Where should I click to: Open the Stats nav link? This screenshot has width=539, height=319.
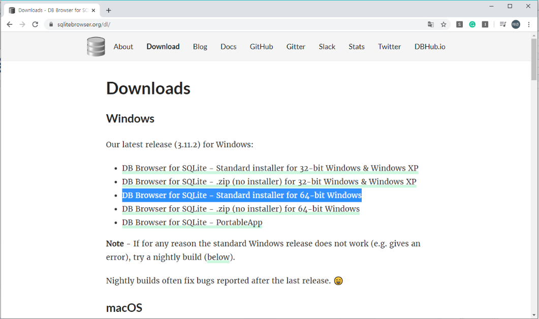[357, 47]
